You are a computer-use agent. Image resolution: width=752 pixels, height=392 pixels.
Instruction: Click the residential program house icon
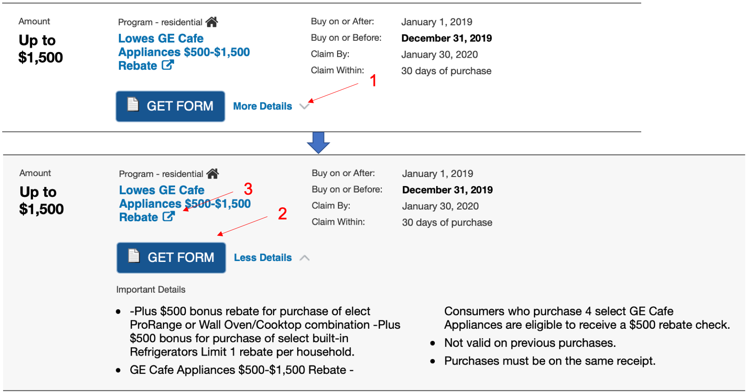[x=212, y=22]
